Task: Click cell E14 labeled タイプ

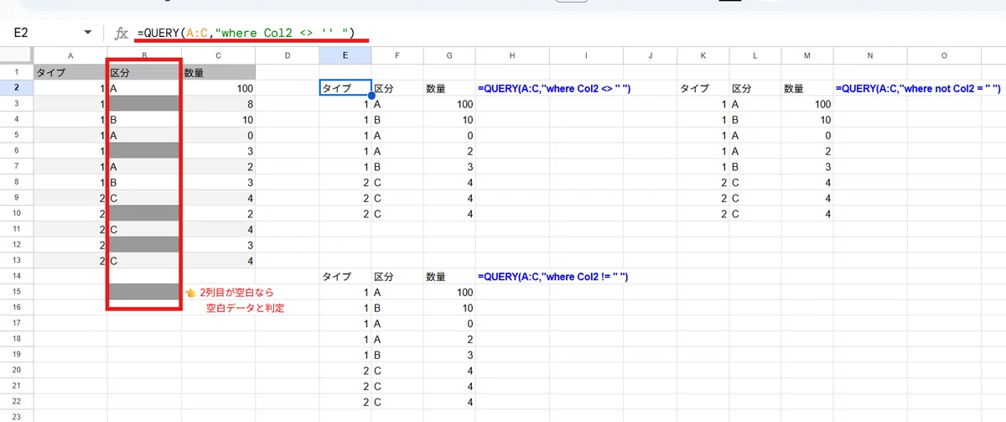Action: click(345, 275)
